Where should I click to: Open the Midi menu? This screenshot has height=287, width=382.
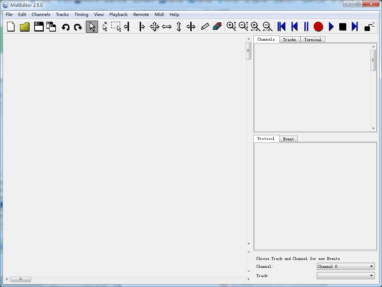(159, 14)
